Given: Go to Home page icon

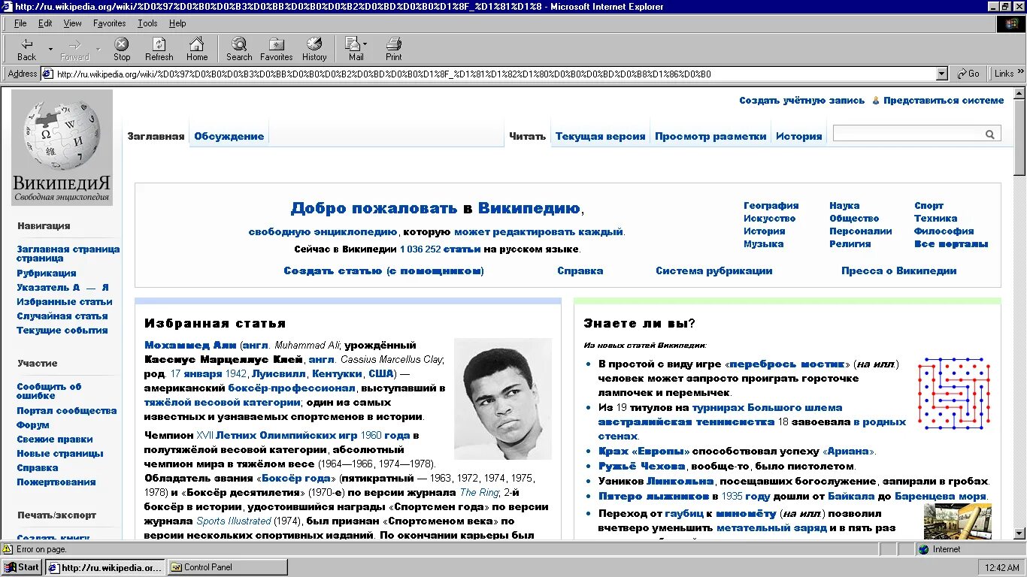Looking at the screenshot, I should point(197,50).
